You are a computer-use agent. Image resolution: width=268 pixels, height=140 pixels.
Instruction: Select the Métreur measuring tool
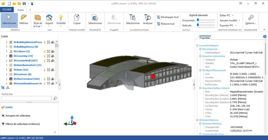24,19
